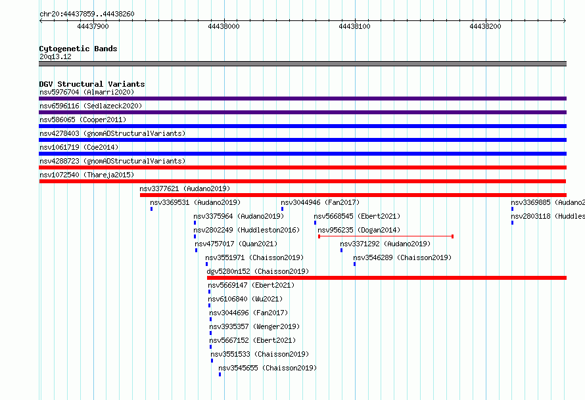Click the gray 20q13.12 cytogenetic band bar

click(x=302, y=64)
